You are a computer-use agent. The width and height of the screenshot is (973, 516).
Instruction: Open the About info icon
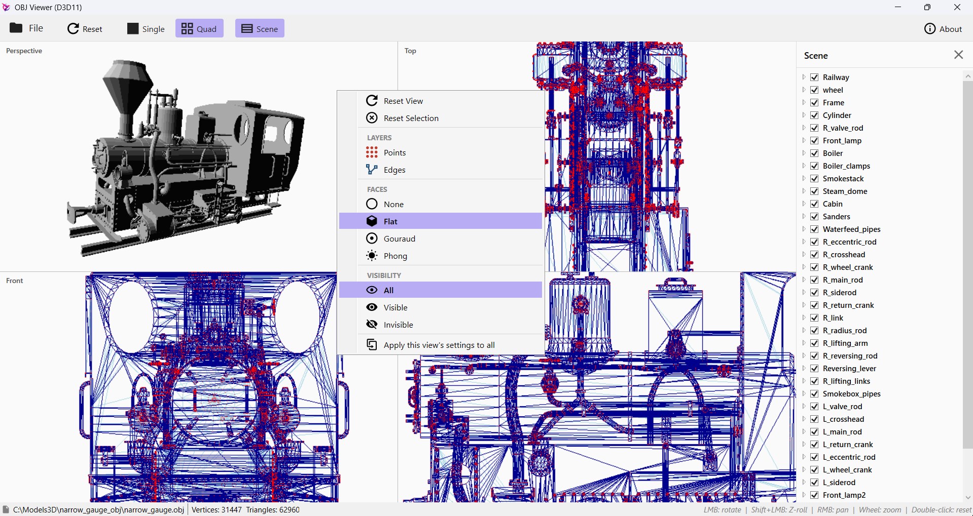point(930,29)
